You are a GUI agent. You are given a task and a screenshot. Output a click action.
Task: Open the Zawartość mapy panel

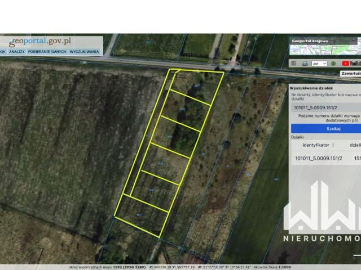pos(351,73)
